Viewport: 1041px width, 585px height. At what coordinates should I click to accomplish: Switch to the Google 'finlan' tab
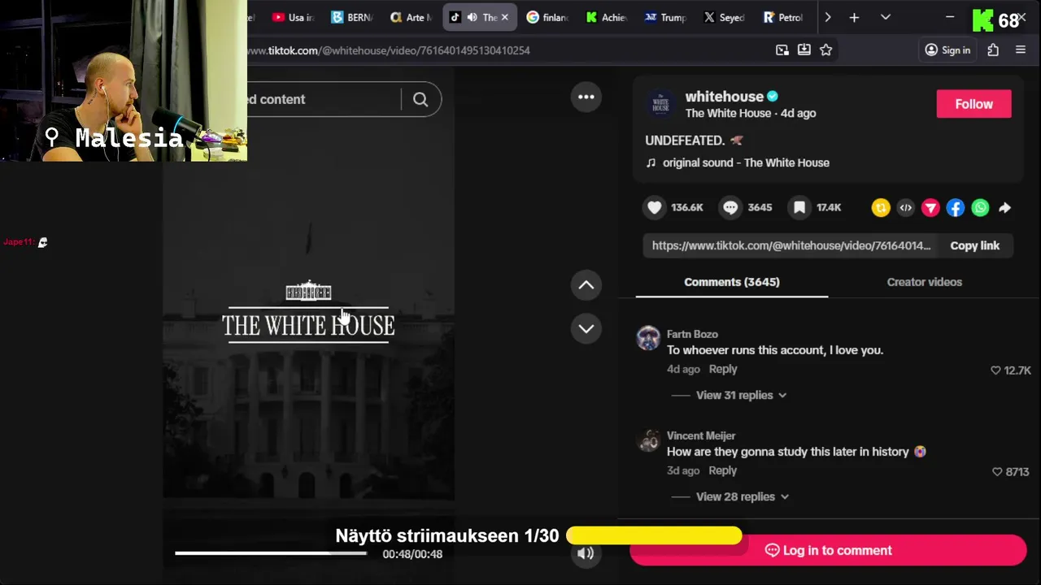coord(549,17)
